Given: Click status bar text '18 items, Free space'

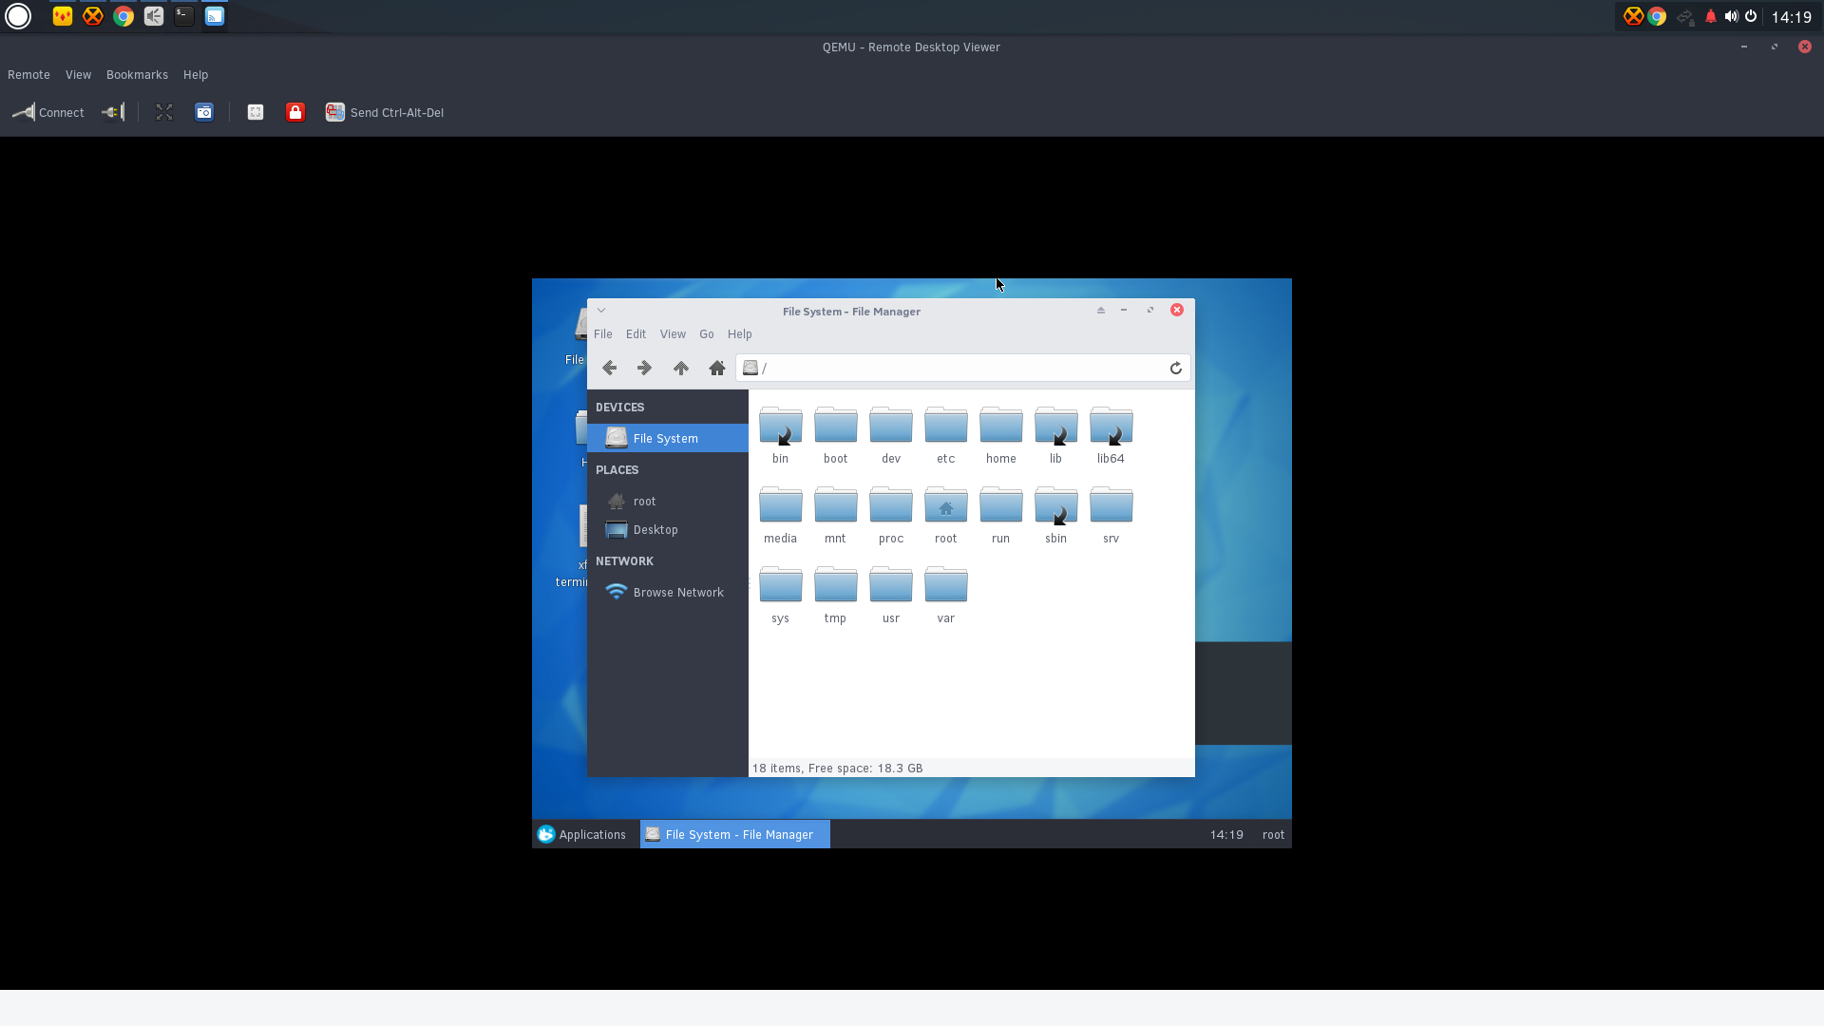Looking at the screenshot, I should coord(837,768).
